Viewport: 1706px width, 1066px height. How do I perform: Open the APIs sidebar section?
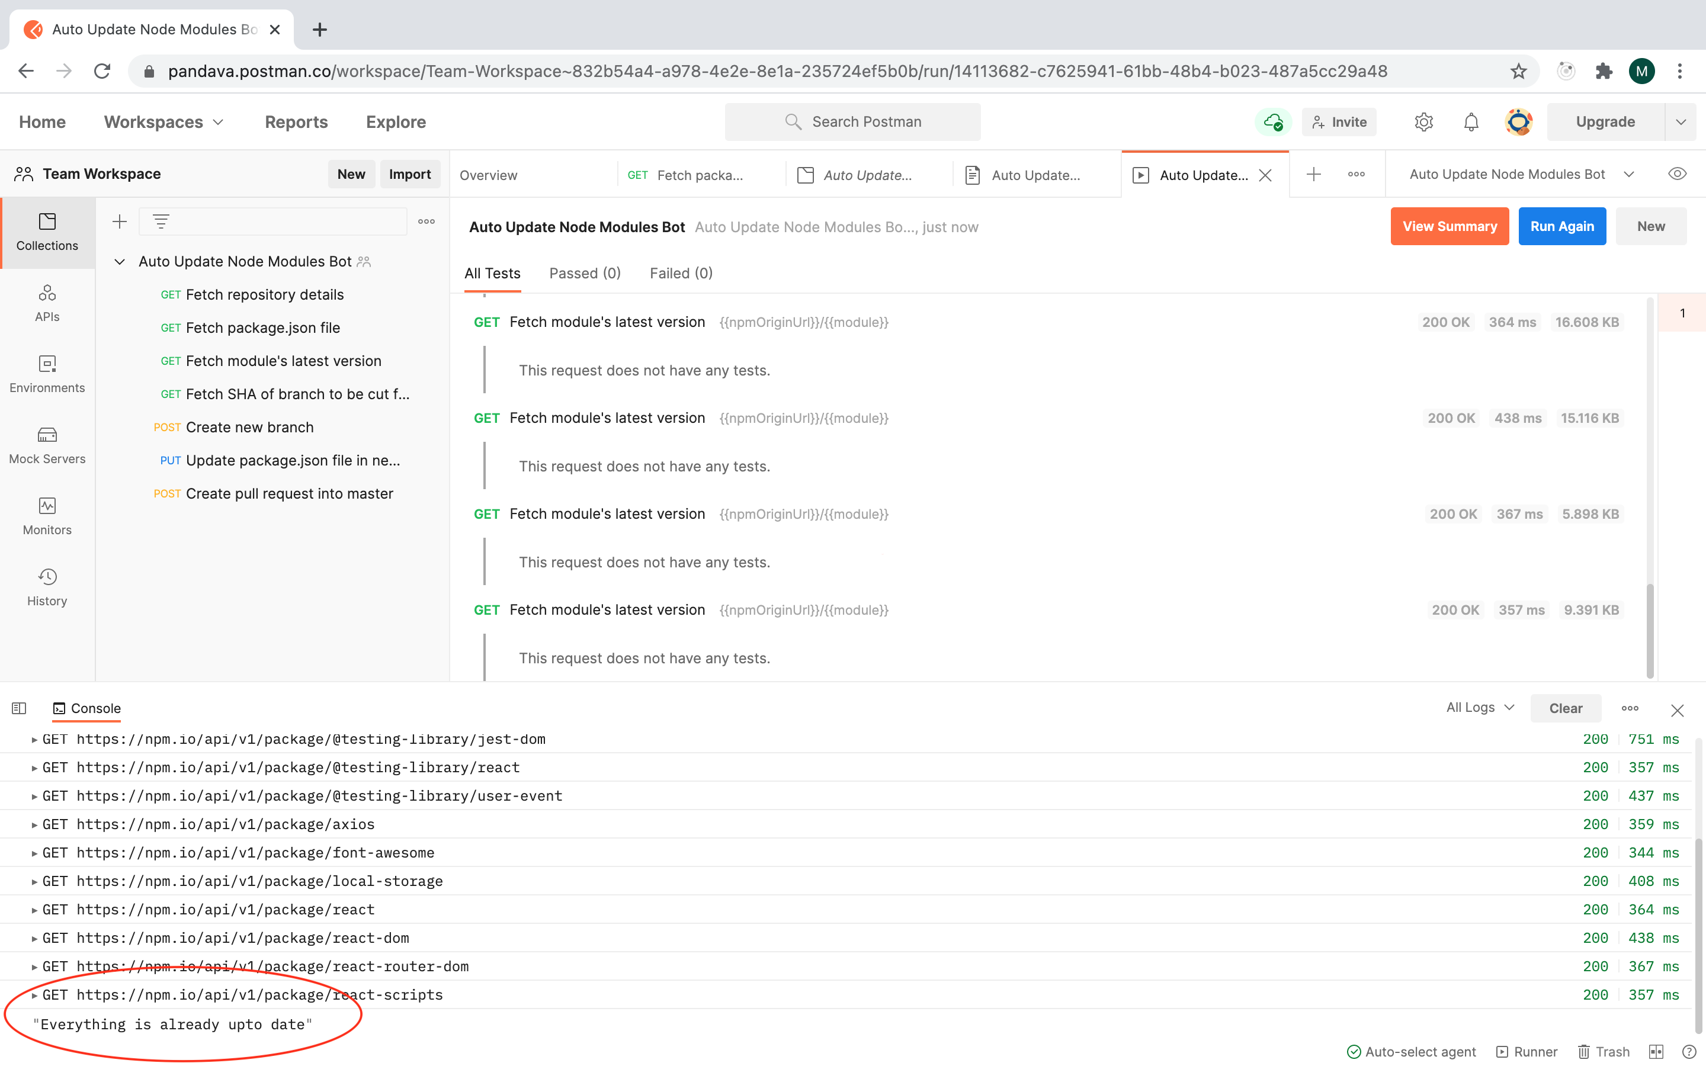pyautogui.click(x=47, y=303)
